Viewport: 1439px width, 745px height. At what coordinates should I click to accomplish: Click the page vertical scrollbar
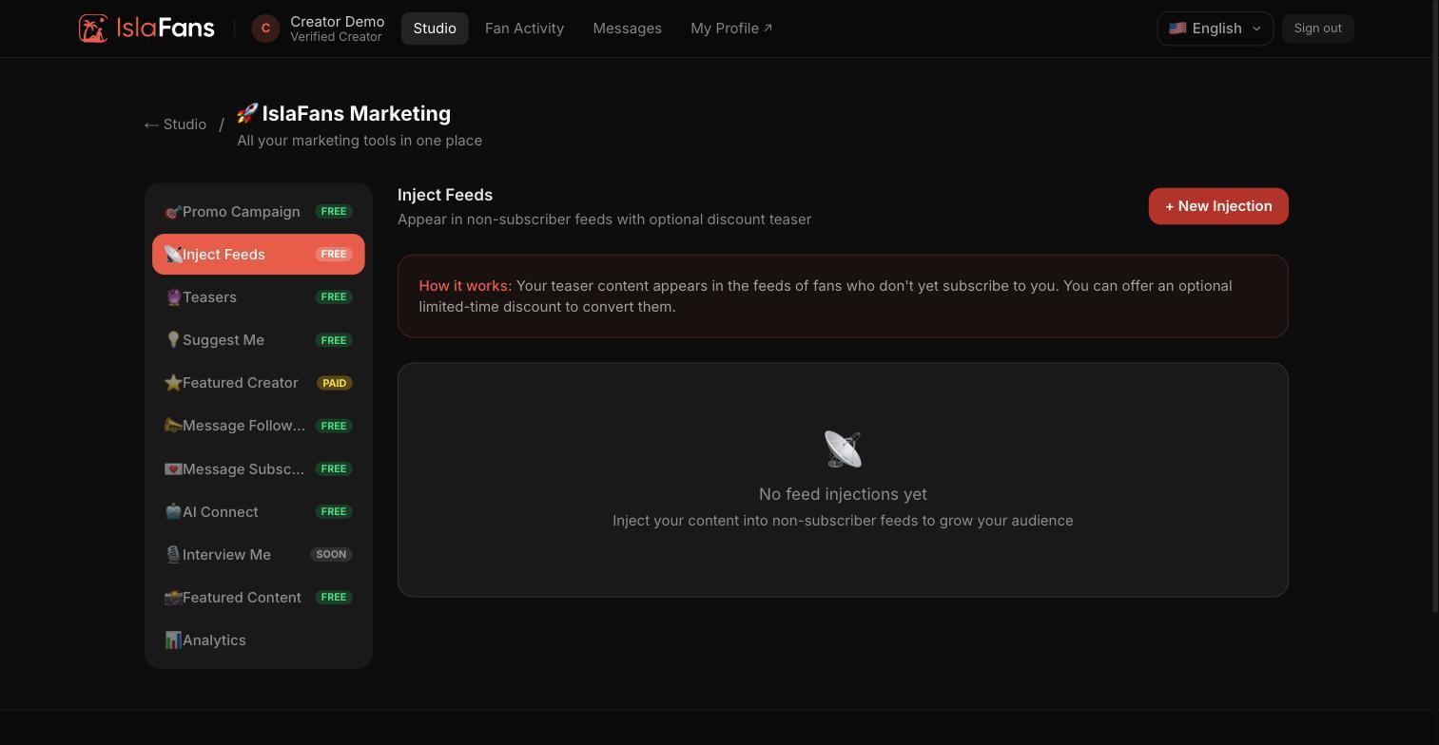tap(1434, 306)
